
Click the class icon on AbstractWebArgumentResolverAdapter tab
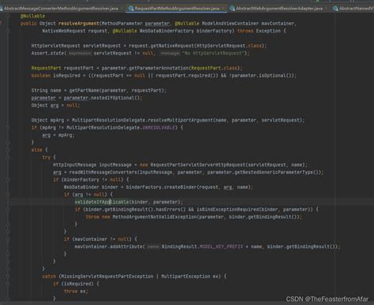(x=232, y=9)
